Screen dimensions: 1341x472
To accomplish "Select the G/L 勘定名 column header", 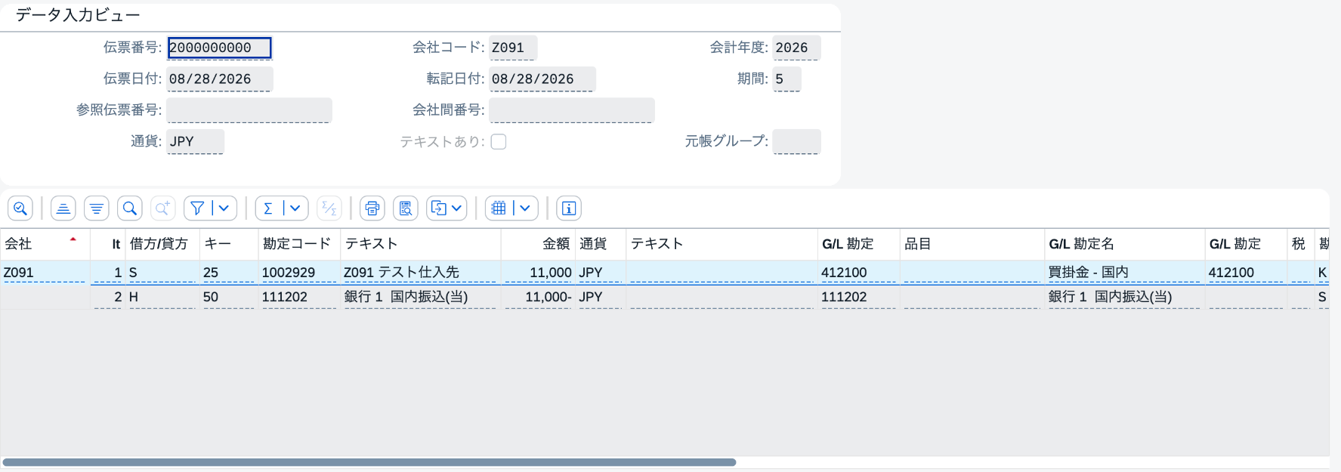I will pos(1124,244).
